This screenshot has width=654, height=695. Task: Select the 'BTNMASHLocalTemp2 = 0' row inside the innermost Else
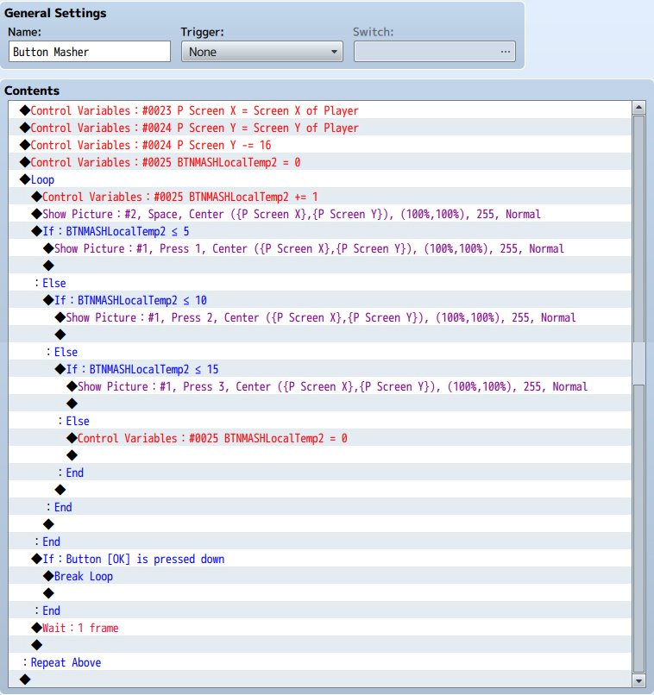click(x=320, y=438)
